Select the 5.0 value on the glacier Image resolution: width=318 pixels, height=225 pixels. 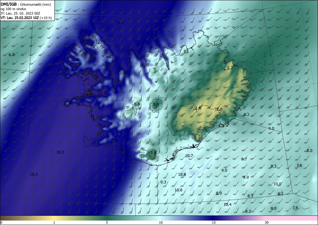[156, 104]
